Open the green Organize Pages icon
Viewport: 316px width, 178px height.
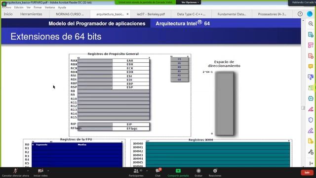pos(311,88)
